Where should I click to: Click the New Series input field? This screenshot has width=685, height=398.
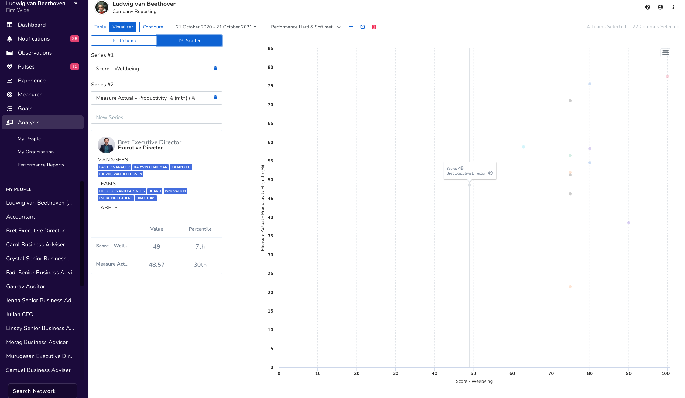tap(156, 117)
